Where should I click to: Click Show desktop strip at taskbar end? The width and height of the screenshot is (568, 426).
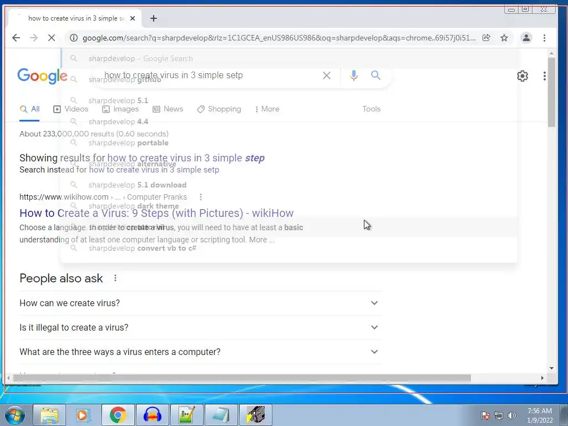coord(564,415)
